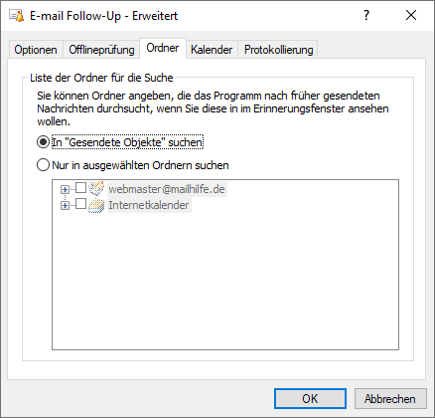Viewport: 435px width, 418px height.
Task: Click the question mark help button
Action: coord(366,15)
